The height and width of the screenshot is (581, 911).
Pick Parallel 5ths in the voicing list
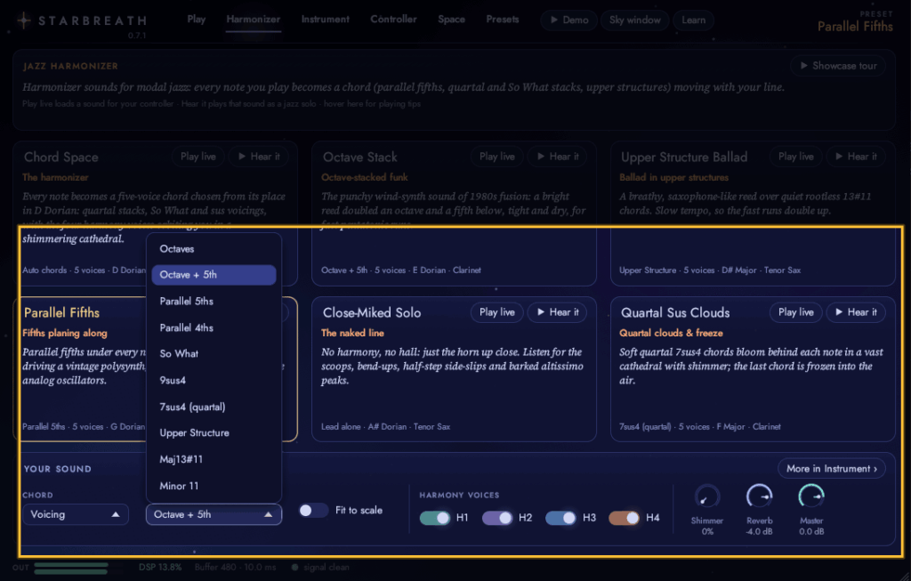pos(214,302)
